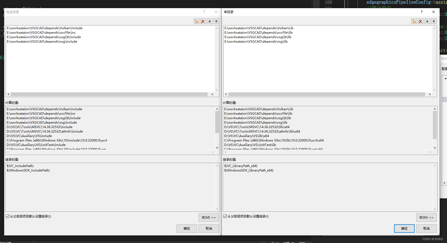The width and height of the screenshot is (447, 243).
Task: Move line up in Include Directories dialog
Action: tap(216, 21)
